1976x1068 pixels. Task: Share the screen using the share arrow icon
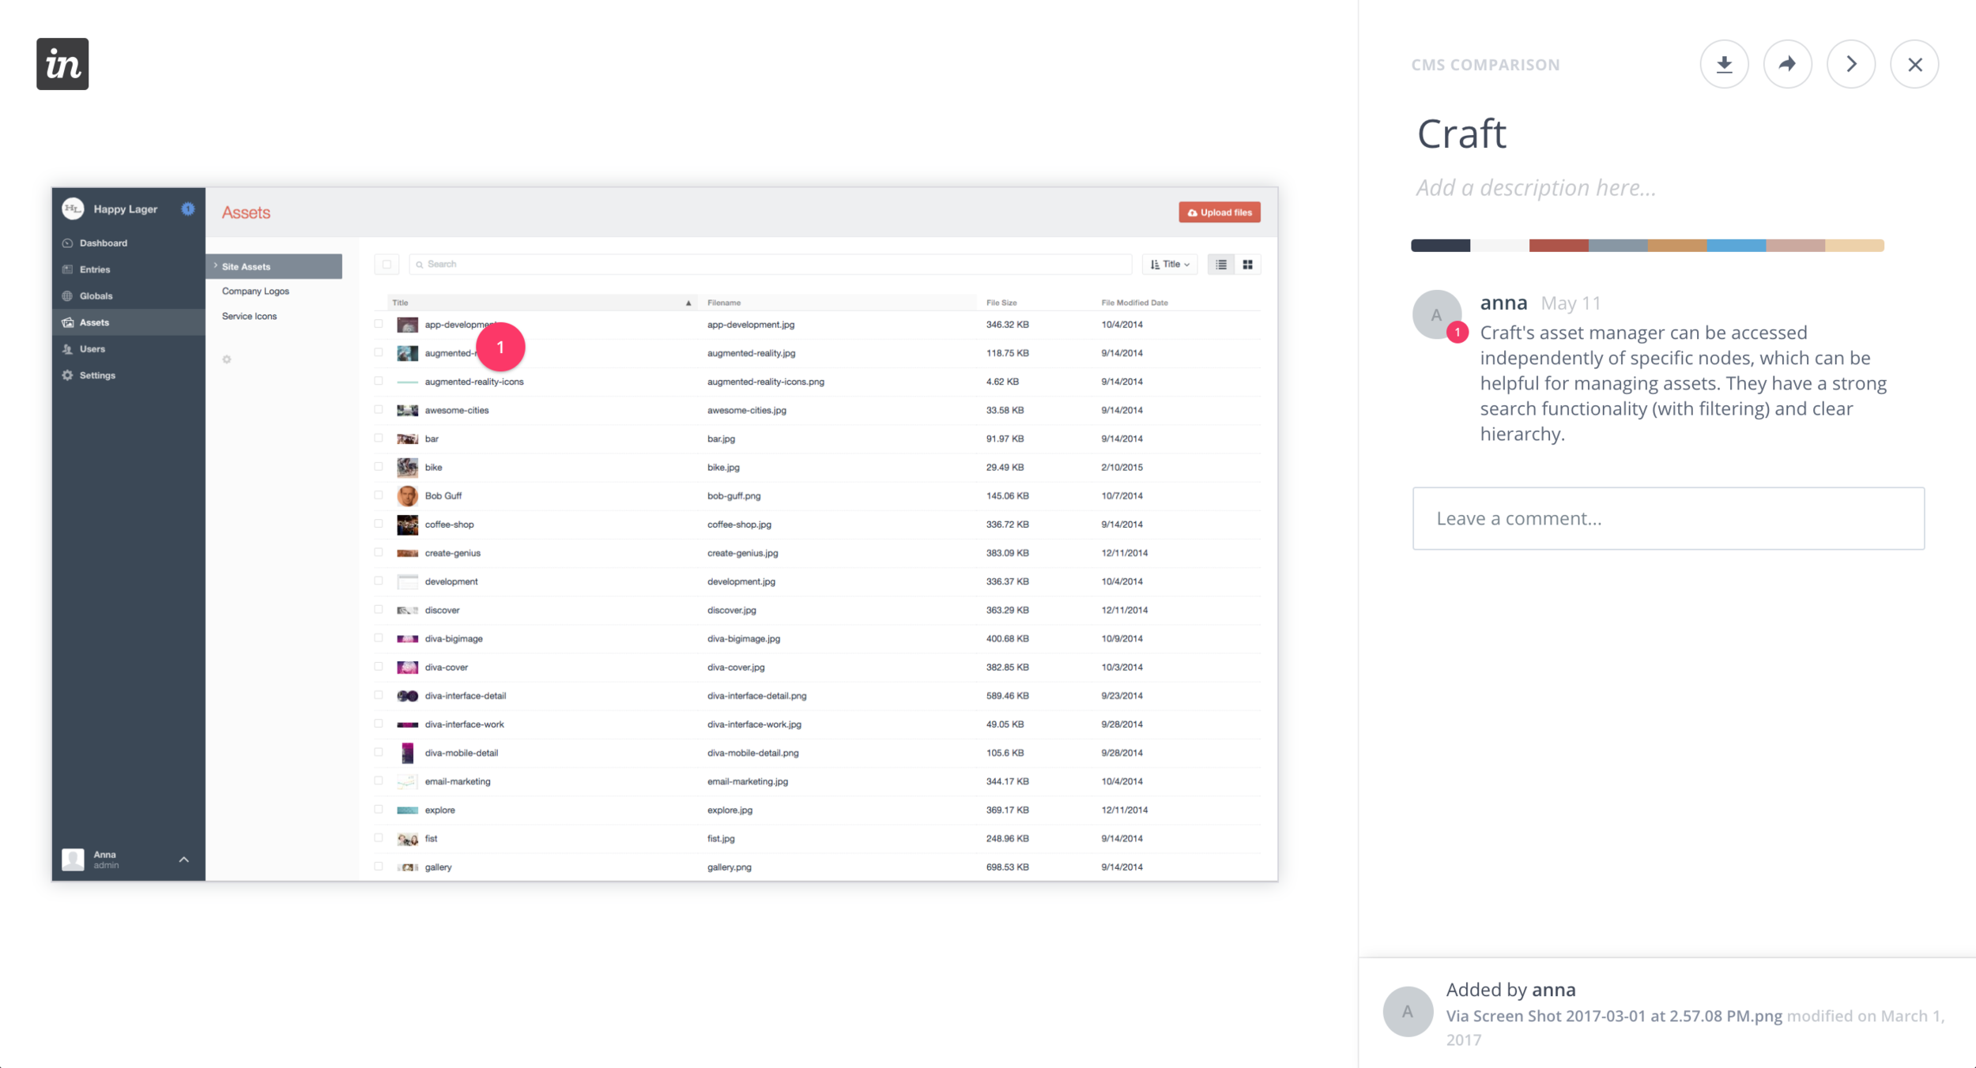[x=1787, y=64]
